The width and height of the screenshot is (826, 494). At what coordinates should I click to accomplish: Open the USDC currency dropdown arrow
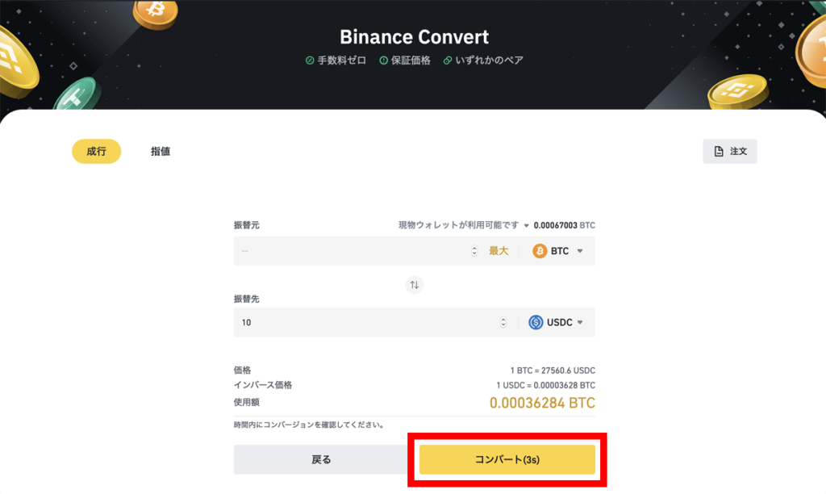click(x=580, y=322)
